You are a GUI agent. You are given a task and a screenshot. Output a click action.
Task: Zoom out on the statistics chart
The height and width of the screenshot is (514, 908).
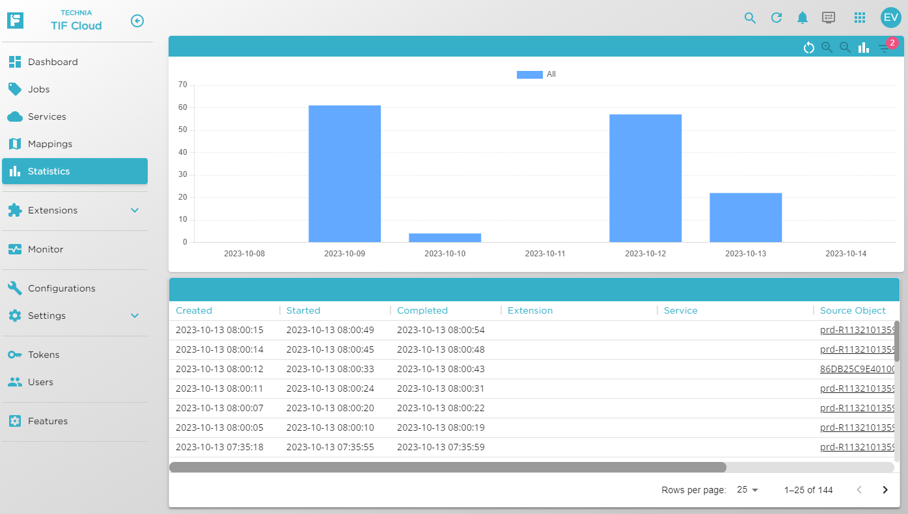point(845,47)
